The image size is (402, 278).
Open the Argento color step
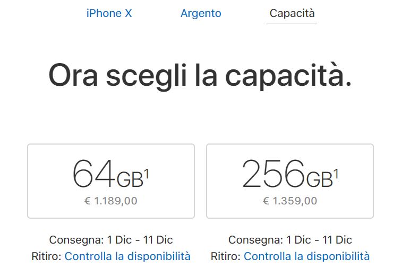(201, 14)
